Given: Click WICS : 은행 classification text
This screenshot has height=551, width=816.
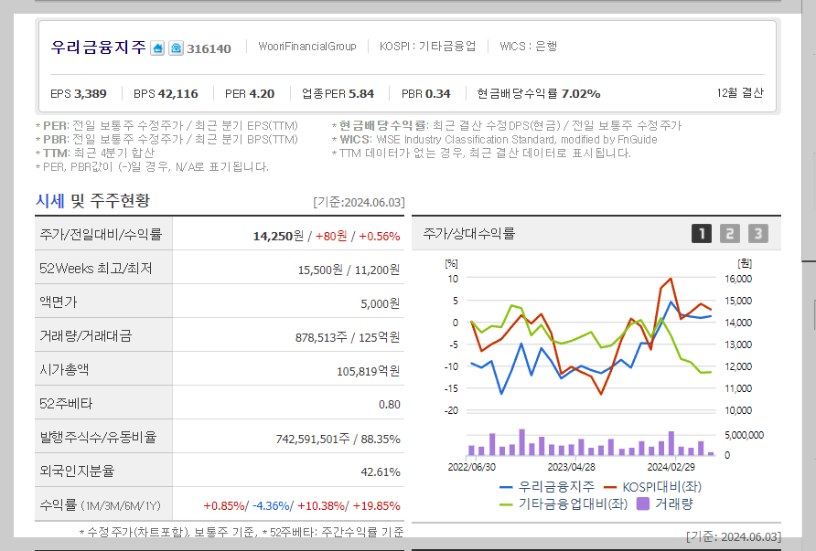Looking at the screenshot, I should pos(528,47).
